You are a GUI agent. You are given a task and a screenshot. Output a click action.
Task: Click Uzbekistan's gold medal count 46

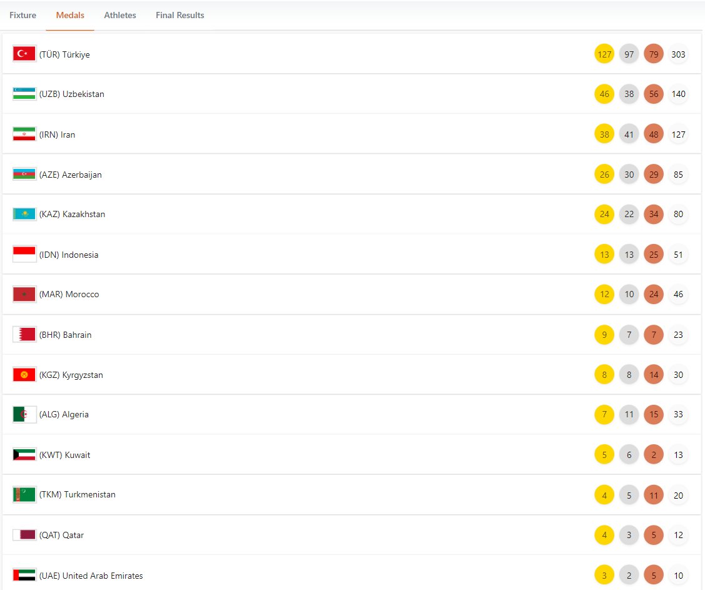(604, 94)
